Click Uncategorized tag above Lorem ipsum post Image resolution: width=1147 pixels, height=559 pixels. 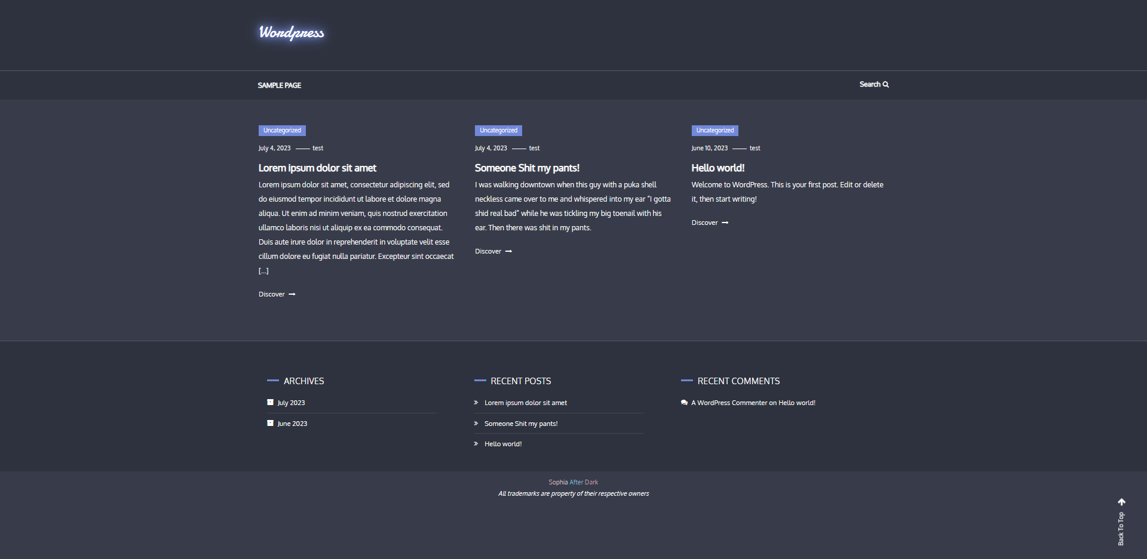click(x=282, y=131)
